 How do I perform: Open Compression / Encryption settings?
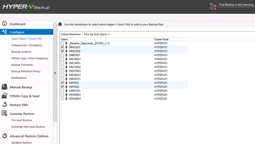(27, 45)
